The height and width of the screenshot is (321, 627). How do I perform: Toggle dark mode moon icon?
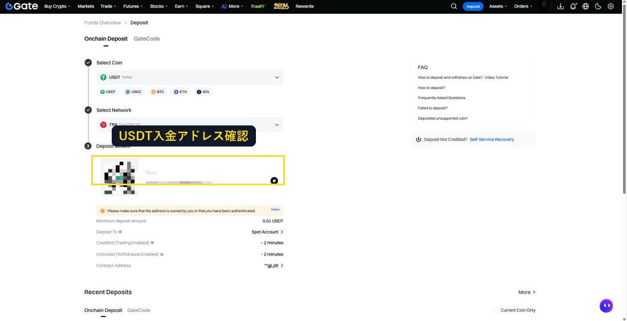tap(598, 6)
